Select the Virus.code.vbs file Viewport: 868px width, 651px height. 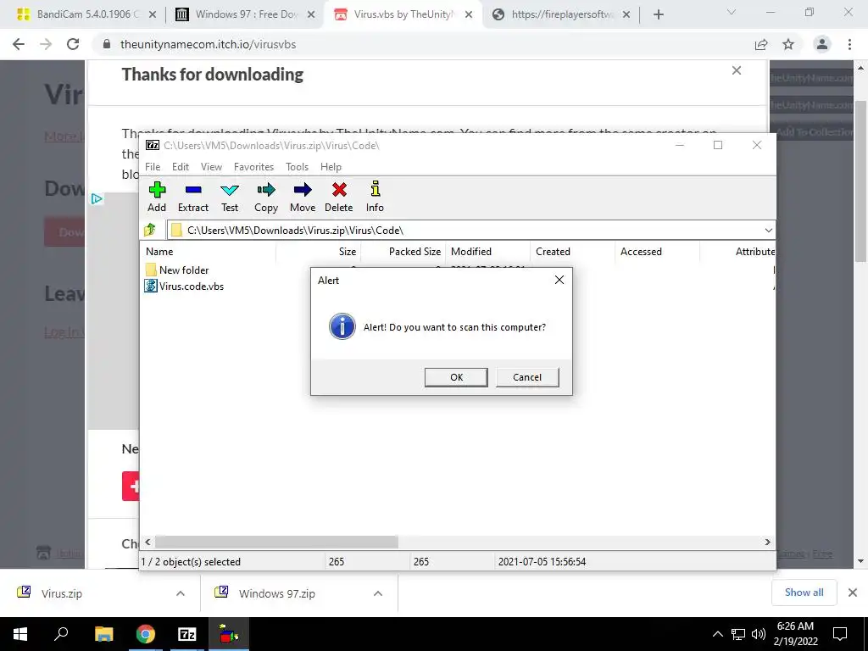click(184, 287)
